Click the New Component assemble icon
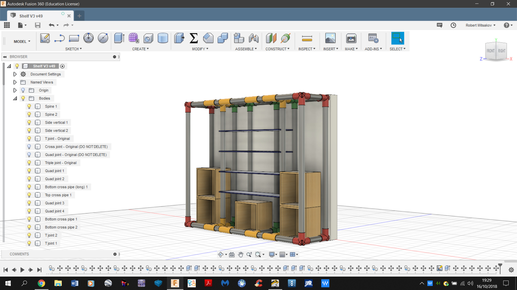The width and height of the screenshot is (517, 290). (x=239, y=38)
